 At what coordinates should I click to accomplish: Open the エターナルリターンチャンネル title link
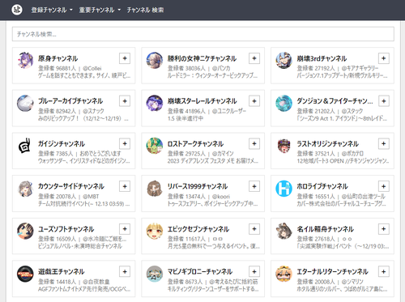click(x=333, y=272)
